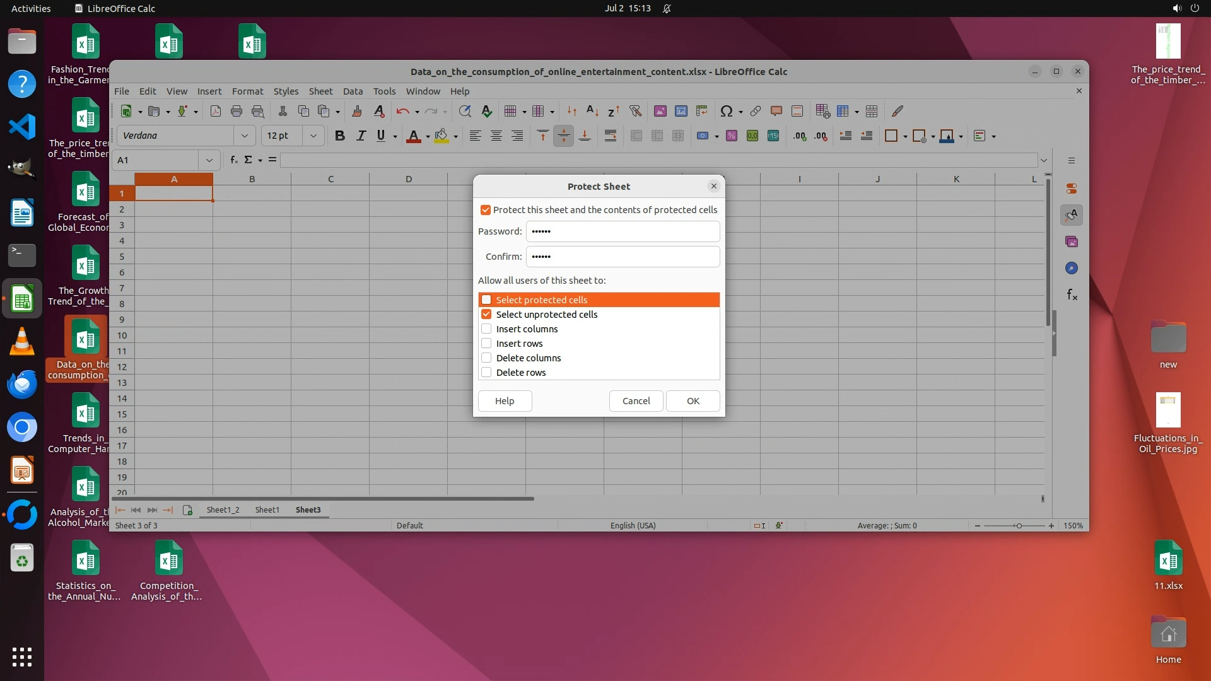Check the Insert columns option
Viewport: 1211px width, 681px height.
tap(486, 329)
